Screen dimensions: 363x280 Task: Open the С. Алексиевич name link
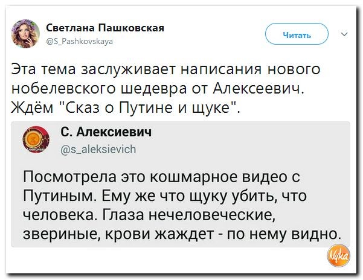tap(106, 132)
